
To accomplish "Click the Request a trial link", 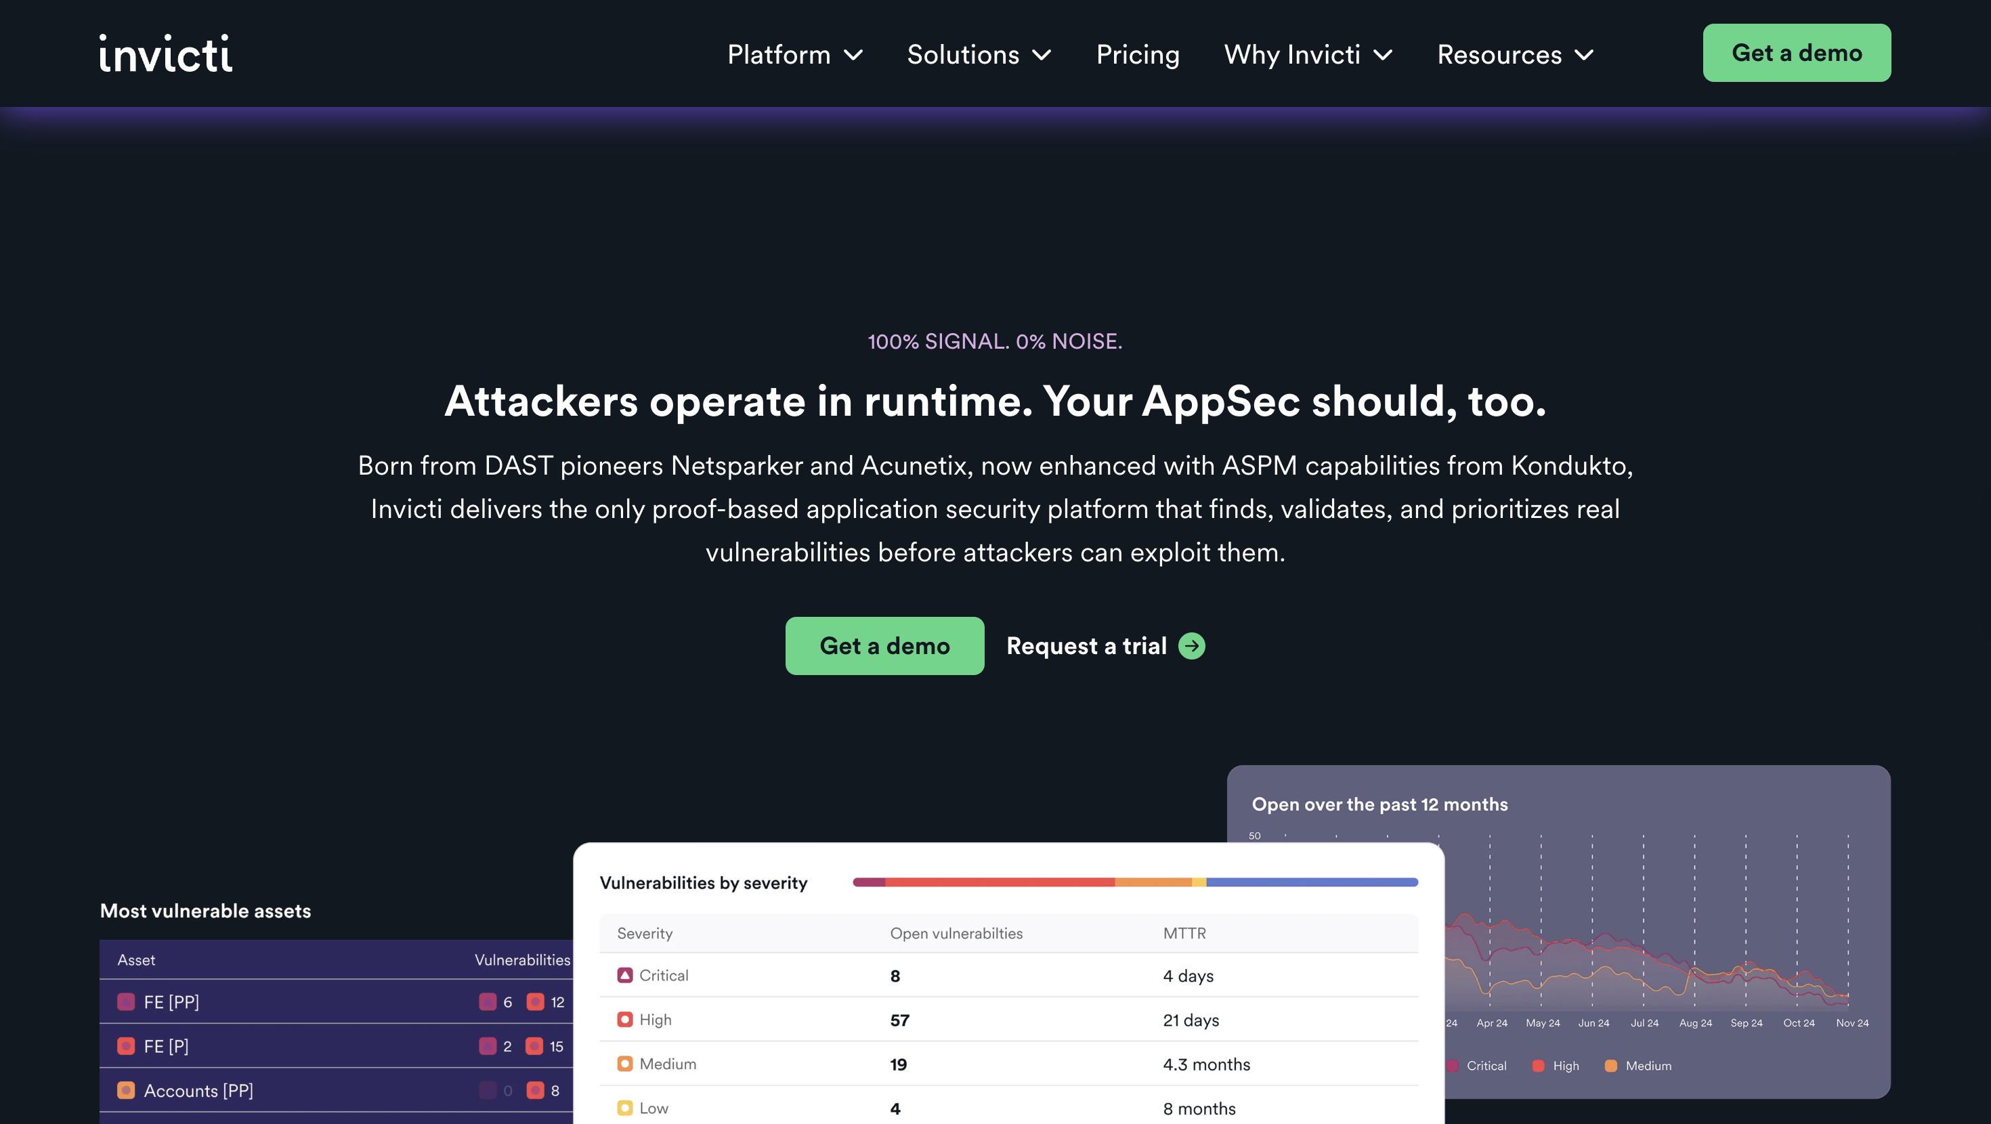I will coord(1086,645).
